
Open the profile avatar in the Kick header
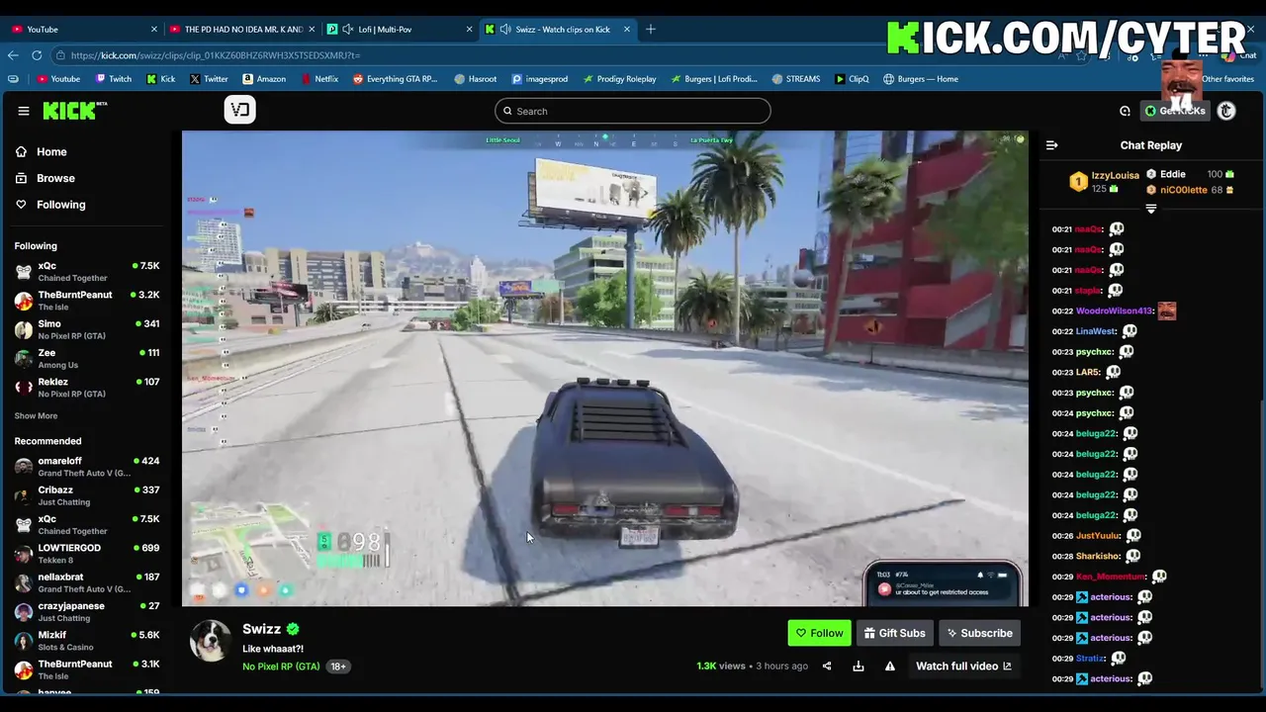click(x=1226, y=111)
